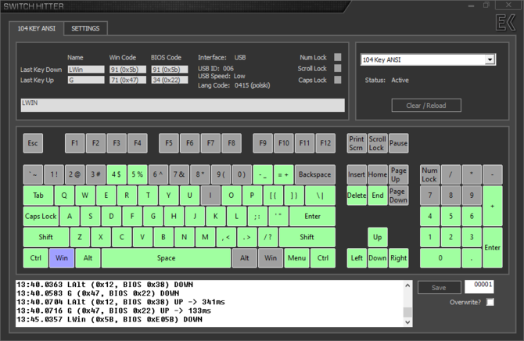The height and width of the screenshot is (341, 524).
Task: Click the numpad Enter key
Action: [x=492, y=248]
